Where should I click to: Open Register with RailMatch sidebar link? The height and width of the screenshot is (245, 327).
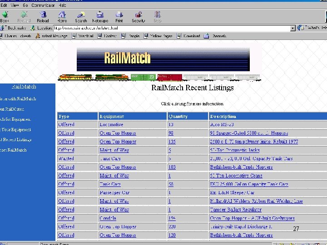[18, 99]
